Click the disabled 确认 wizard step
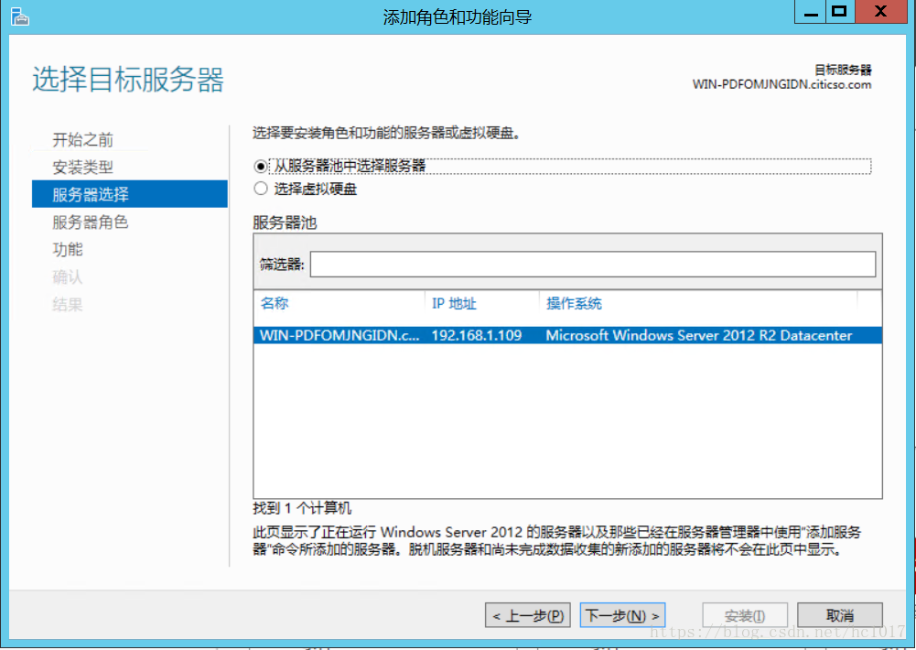This screenshot has width=916, height=650. (x=68, y=277)
